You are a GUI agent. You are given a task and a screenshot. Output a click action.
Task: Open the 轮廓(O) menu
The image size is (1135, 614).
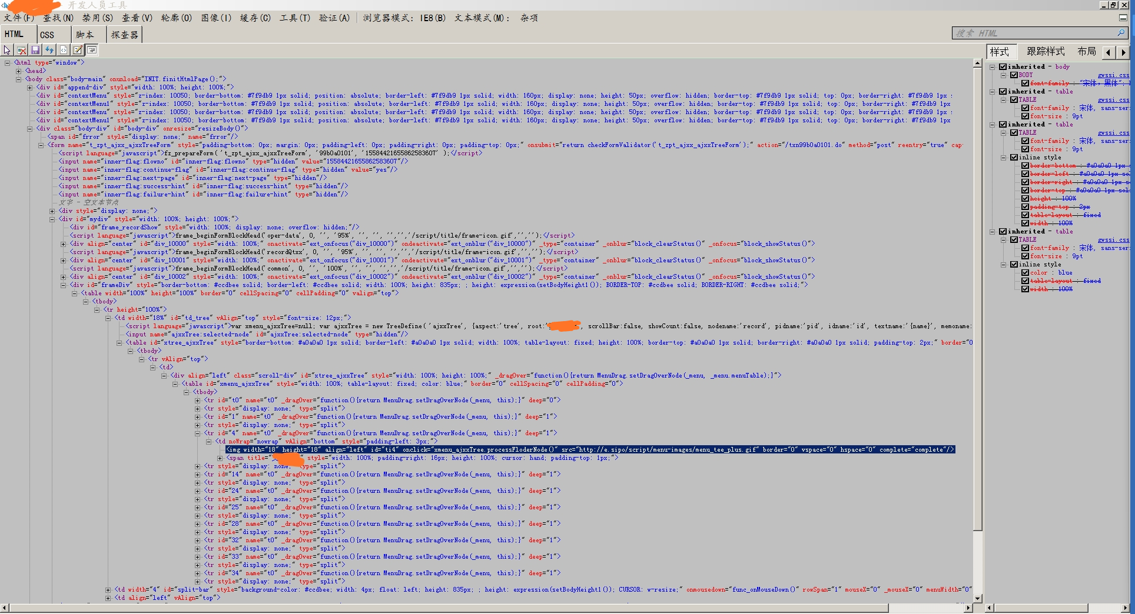177,18
